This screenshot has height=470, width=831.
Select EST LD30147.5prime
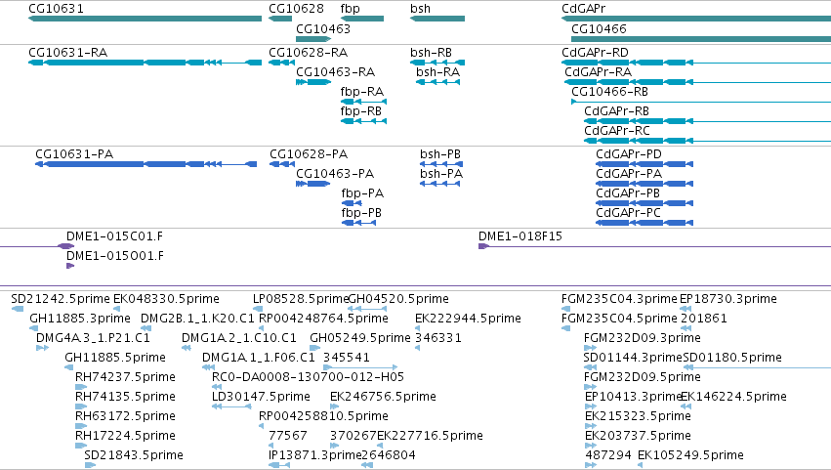pos(231,406)
